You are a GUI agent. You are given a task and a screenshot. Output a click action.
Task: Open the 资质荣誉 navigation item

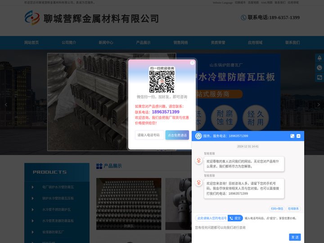(218, 43)
